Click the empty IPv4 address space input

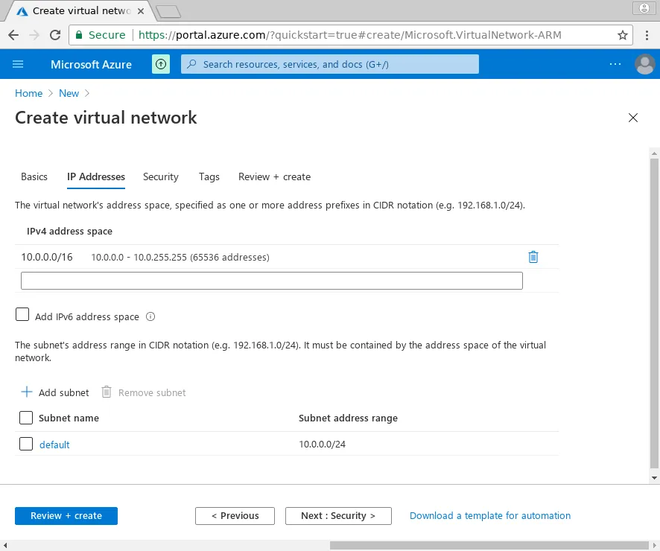point(272,281)
